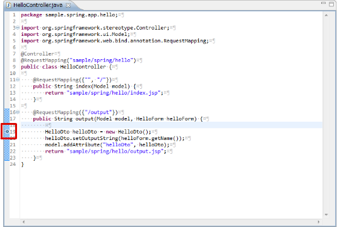
Task: Click the "sample/spring/hello/index.jsp" return string
Action: point(113,93)
